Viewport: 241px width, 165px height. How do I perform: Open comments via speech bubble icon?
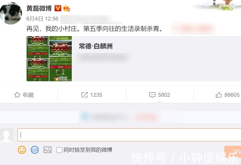pyautogui.click(x=152, y=95)
